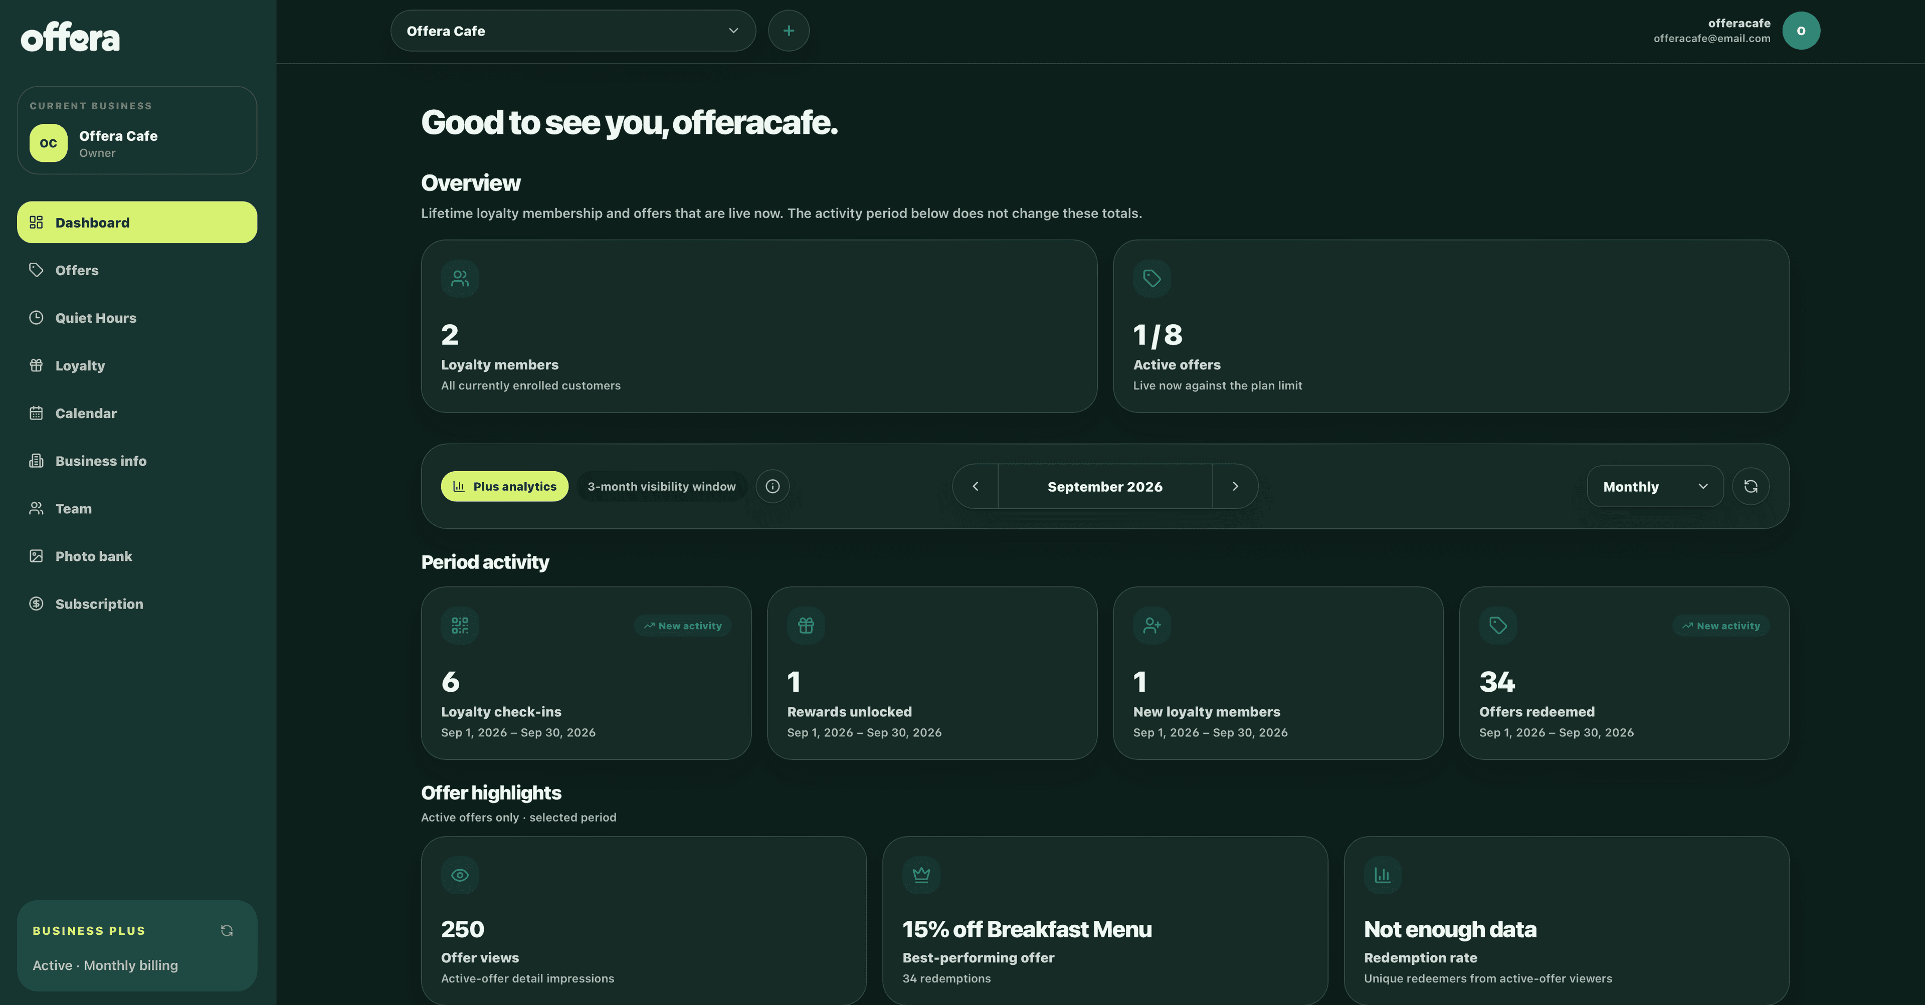The width and height of the screenshot is (1925, 1005).
Task: Click the 3-month visibility window chip
Action: click(661, 486)
